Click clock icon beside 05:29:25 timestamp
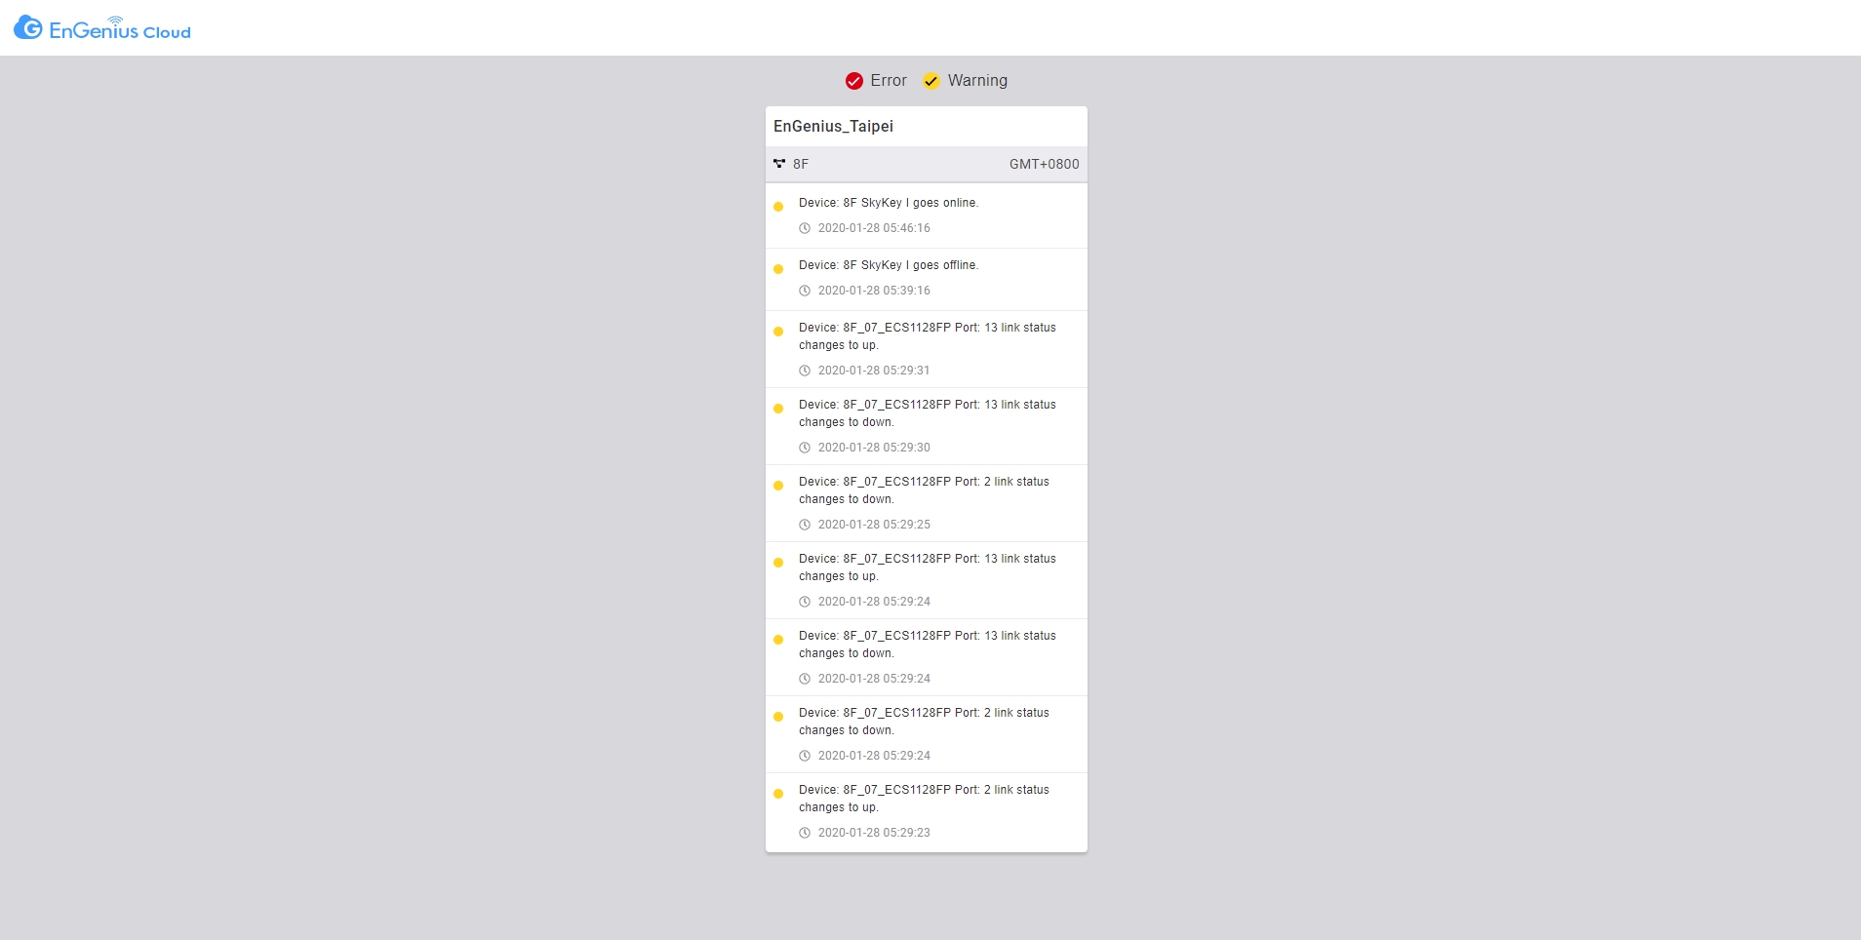 [x=805, y=525]
